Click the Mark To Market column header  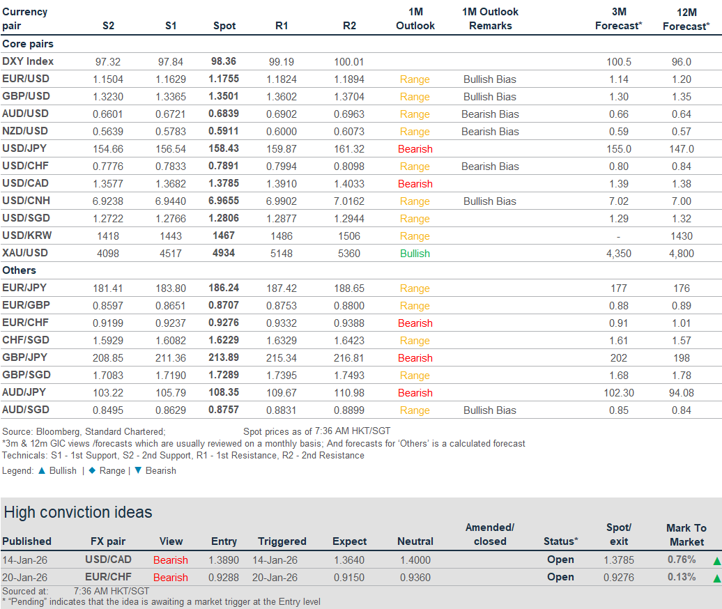click(686, 534)
